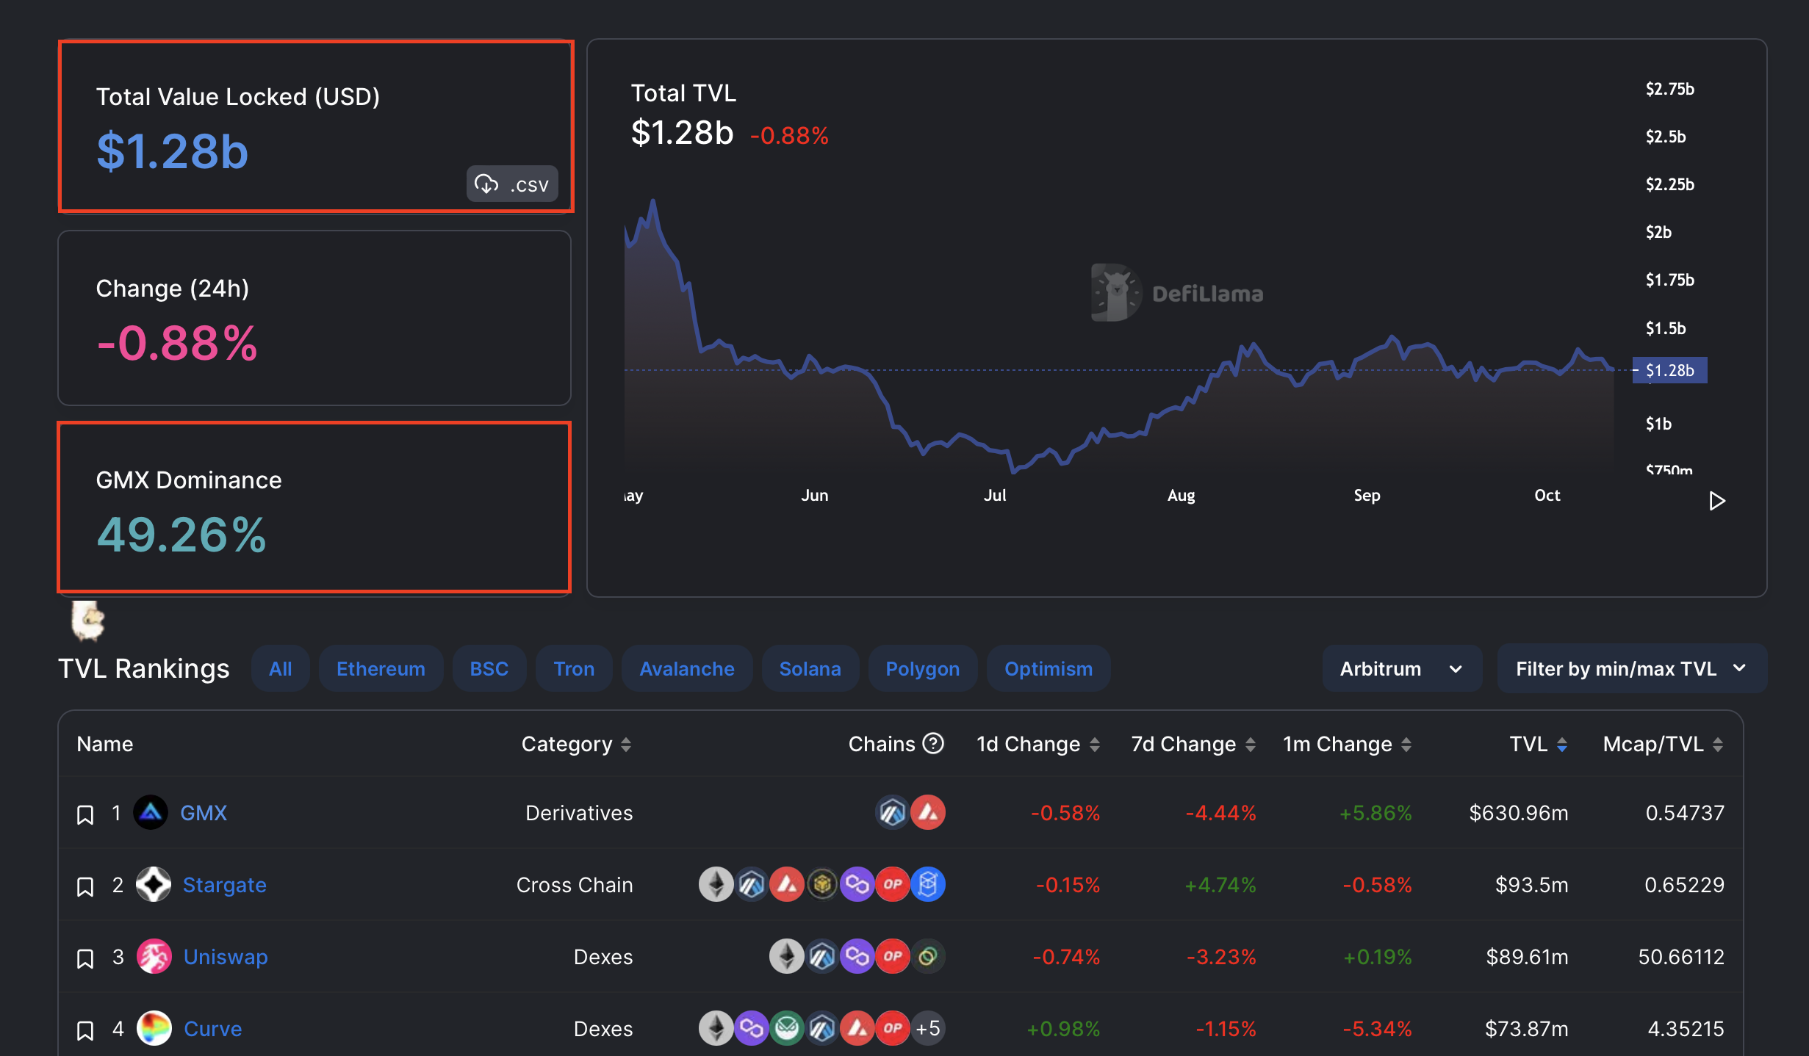
Task: Open the Stargate protocol page
Action: click(x=224, y=885)
